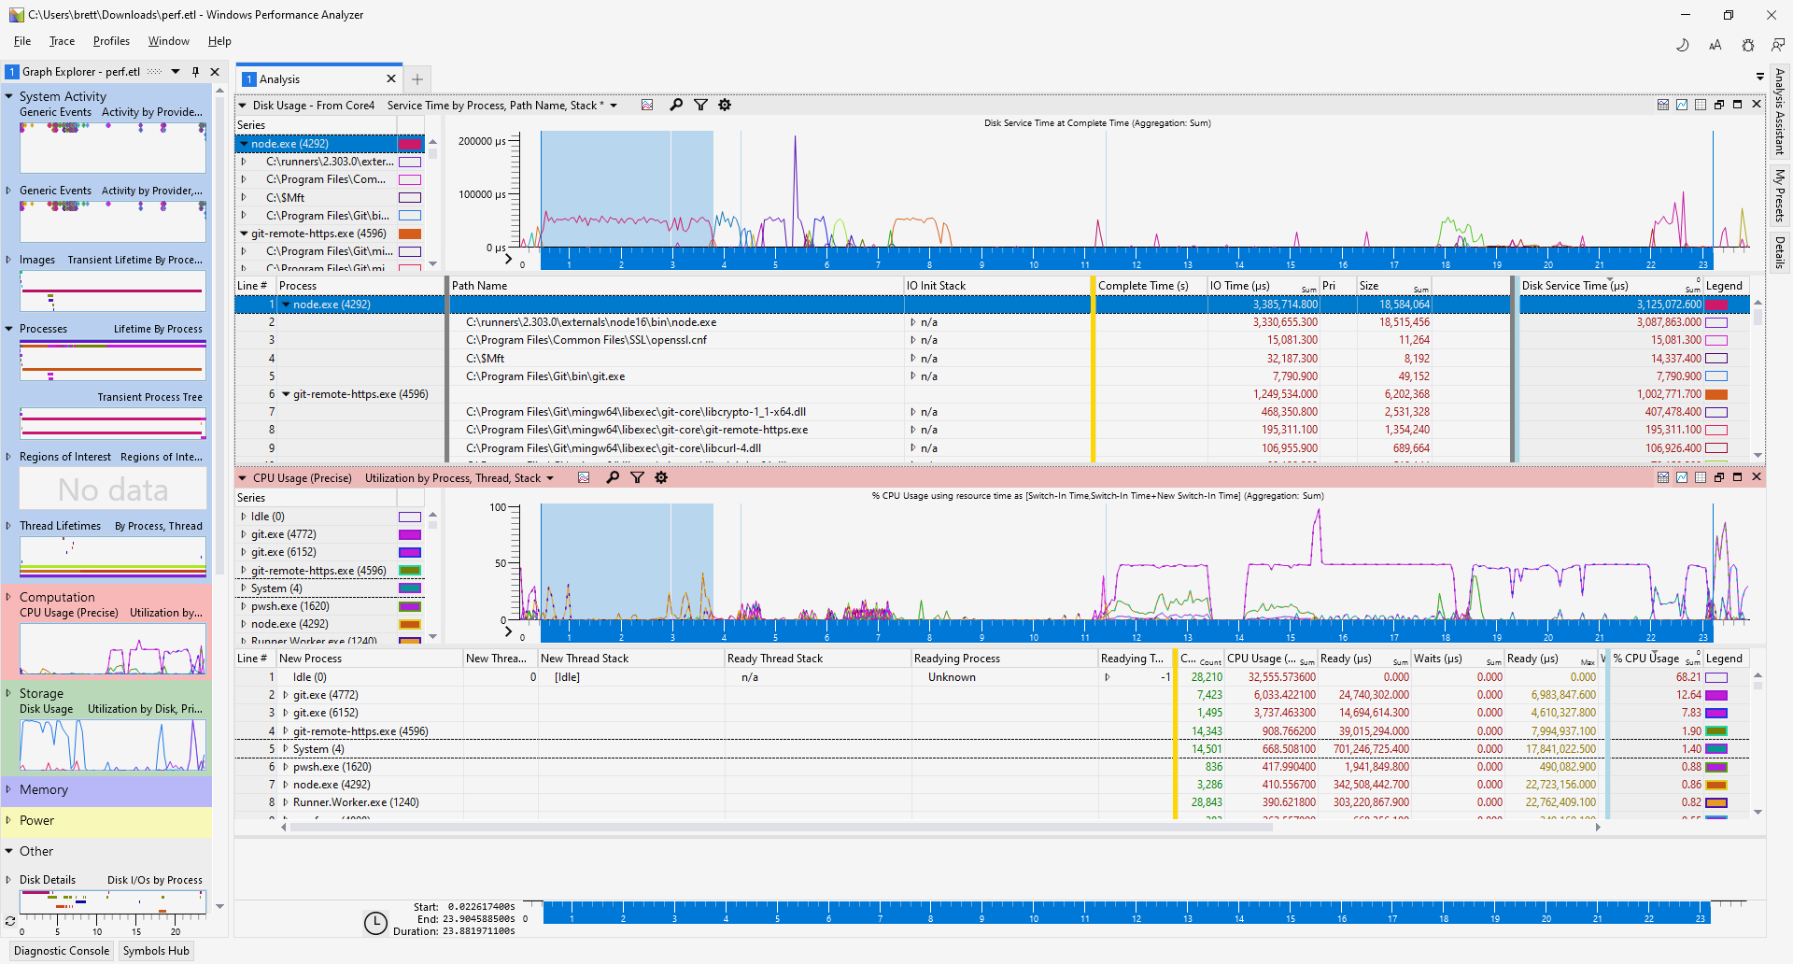
Task: Collapse the System Activity section
Action: click(x=9, y=96)
